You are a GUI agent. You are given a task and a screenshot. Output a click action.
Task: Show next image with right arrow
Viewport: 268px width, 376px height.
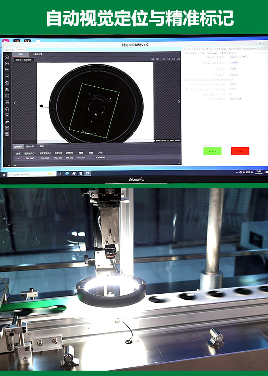[x=179, y=102]
